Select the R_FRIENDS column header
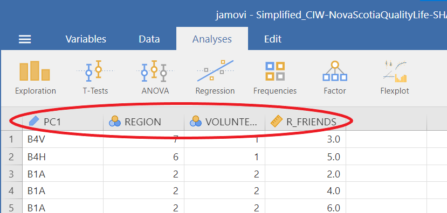This screenshot has width=447, height=213. tap(306, 122)
